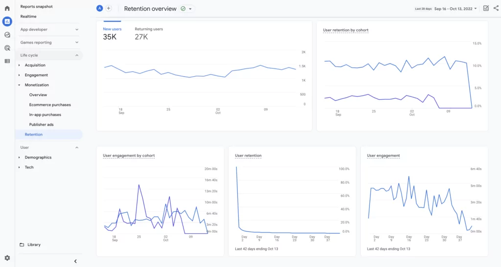Add a comparison with the plus icon
The image size is (501, 267).
tap(109, 8)
